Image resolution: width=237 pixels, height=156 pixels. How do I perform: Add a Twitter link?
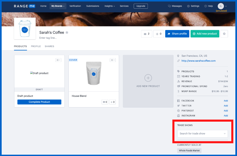(226, 106)
